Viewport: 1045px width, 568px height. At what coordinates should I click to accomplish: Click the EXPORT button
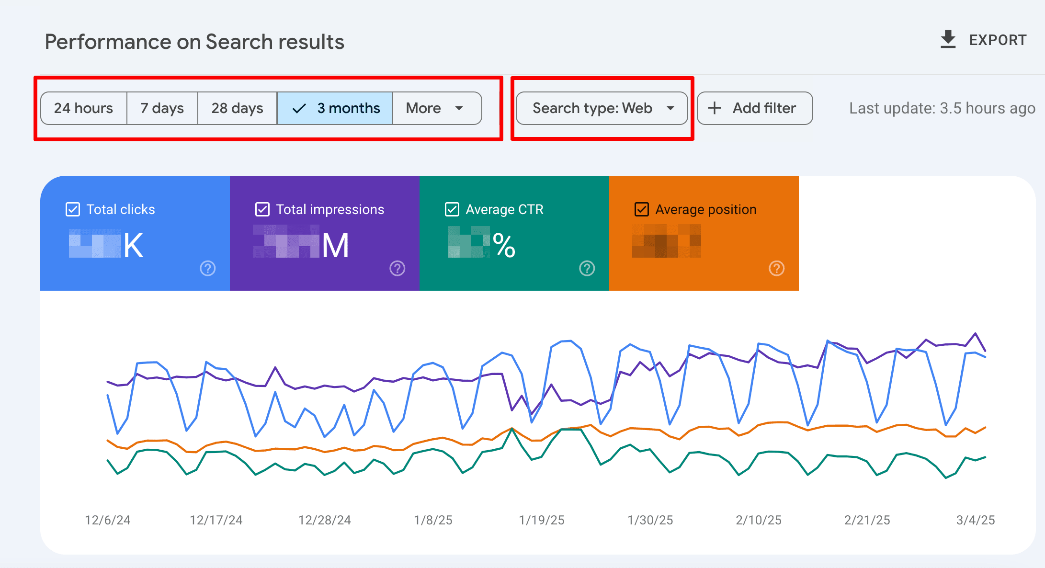[x=998, y=39]
